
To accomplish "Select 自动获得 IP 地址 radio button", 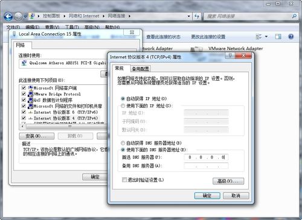I will 123,99.
